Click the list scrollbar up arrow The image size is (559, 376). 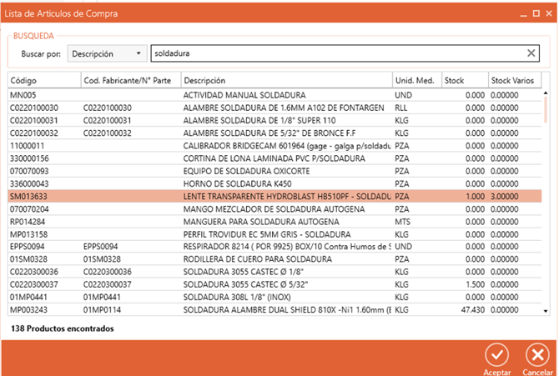pos(546,93)
